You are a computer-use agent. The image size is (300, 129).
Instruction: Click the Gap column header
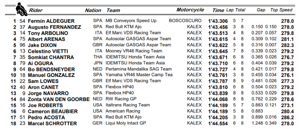point(261,10)
